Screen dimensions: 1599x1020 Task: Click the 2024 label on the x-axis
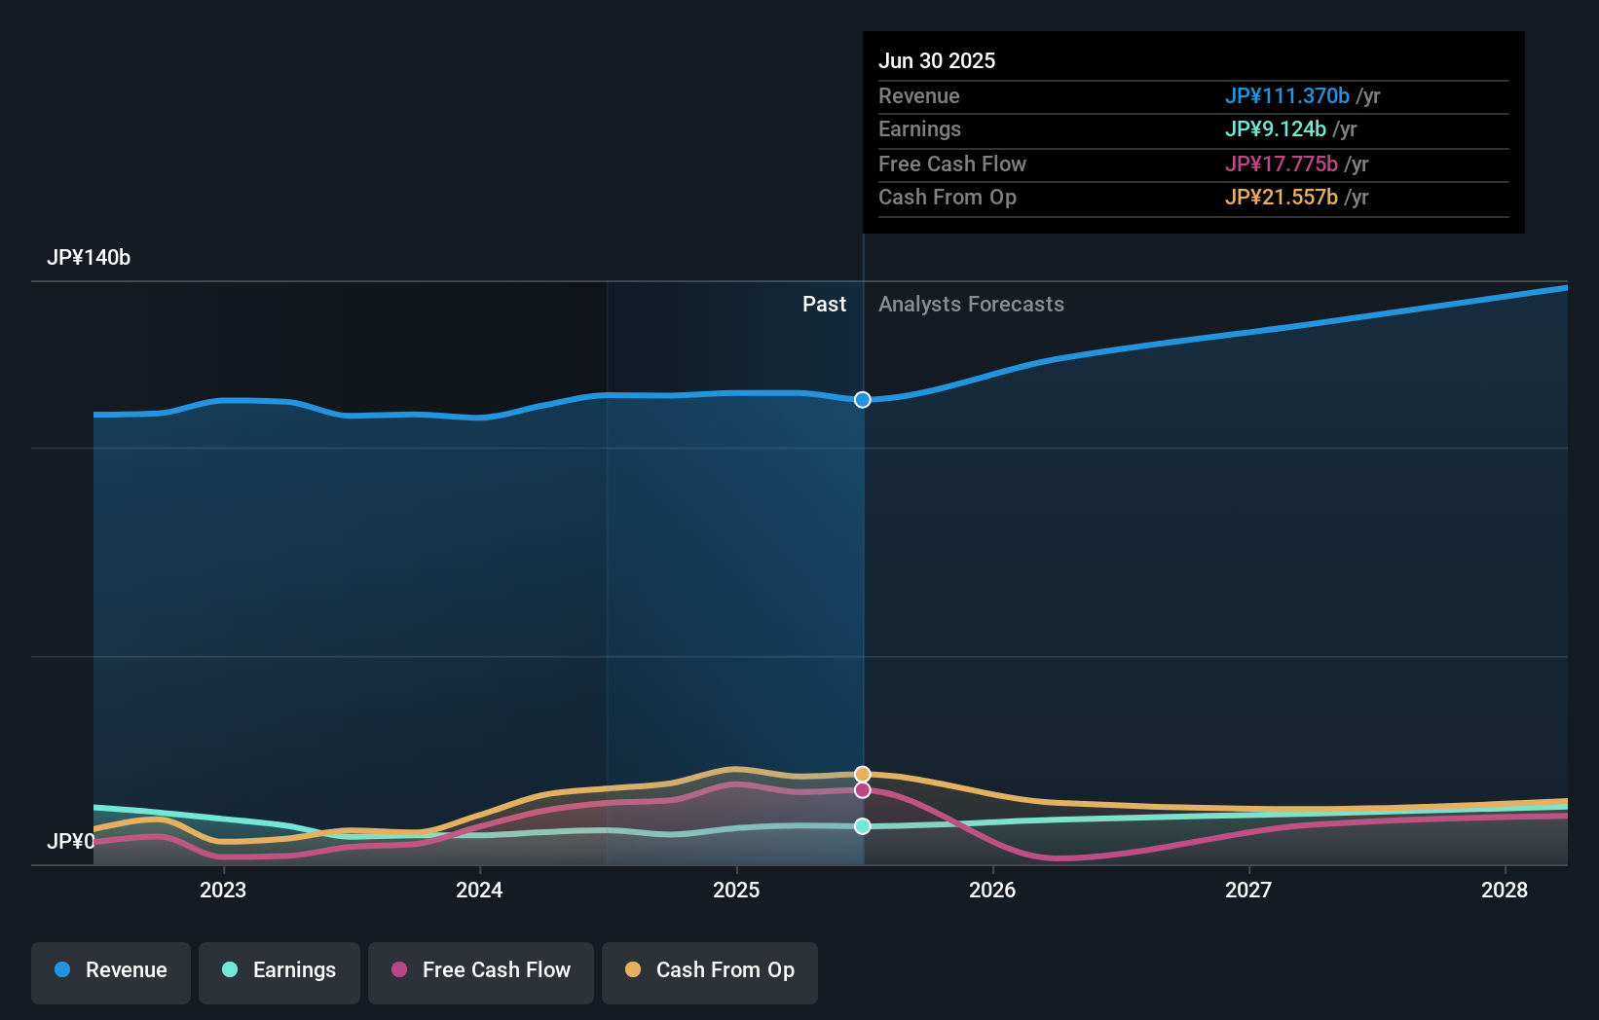[x=479, y=890]
